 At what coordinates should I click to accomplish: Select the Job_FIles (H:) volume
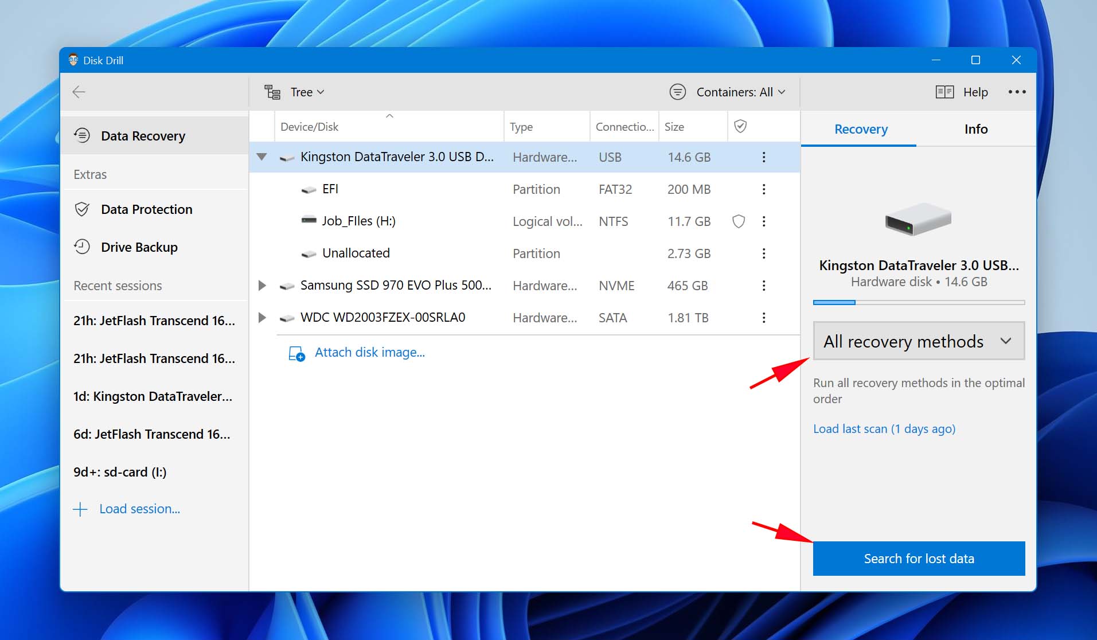[524, 221]
